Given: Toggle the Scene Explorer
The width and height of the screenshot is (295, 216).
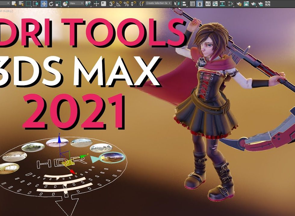Looking at the screenshot, I should tap(192, 4).
